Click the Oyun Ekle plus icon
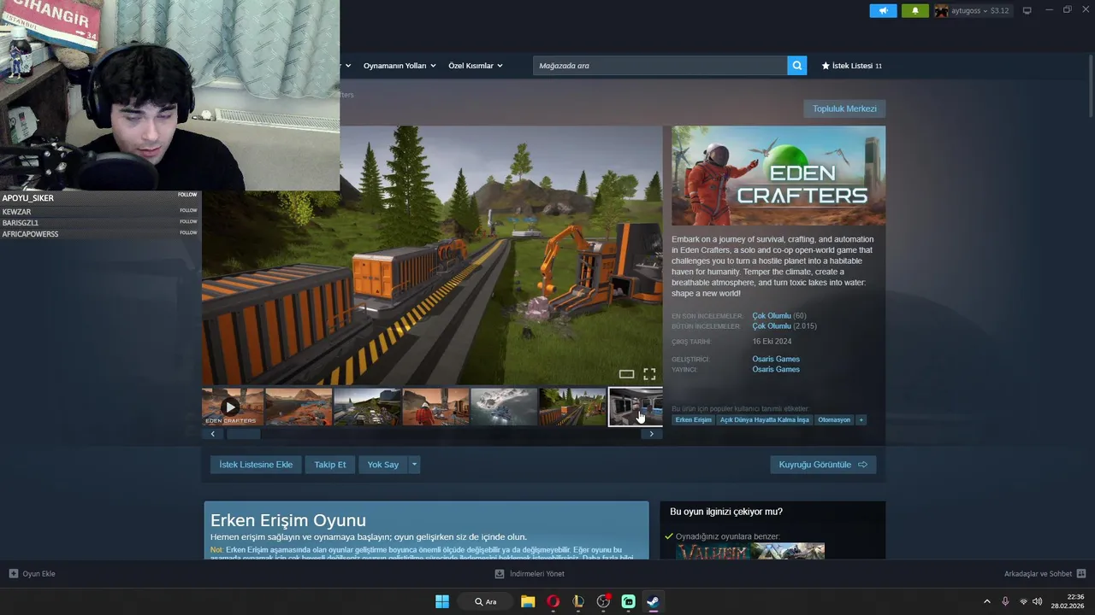Viewport: 1095px width, 615px height. [14, 574]
